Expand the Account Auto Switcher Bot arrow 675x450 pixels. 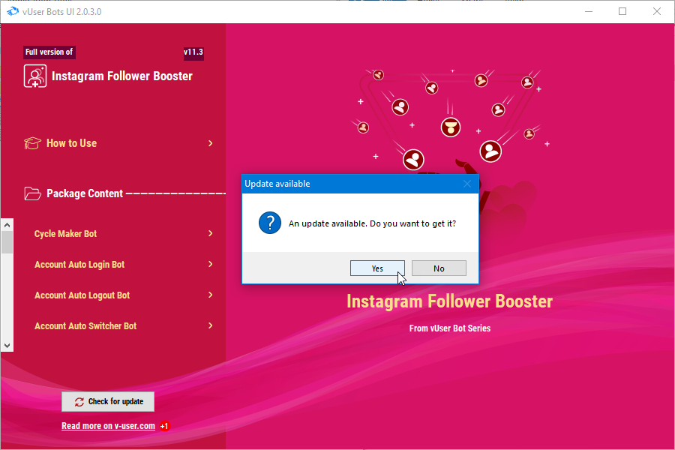[211, 325]
